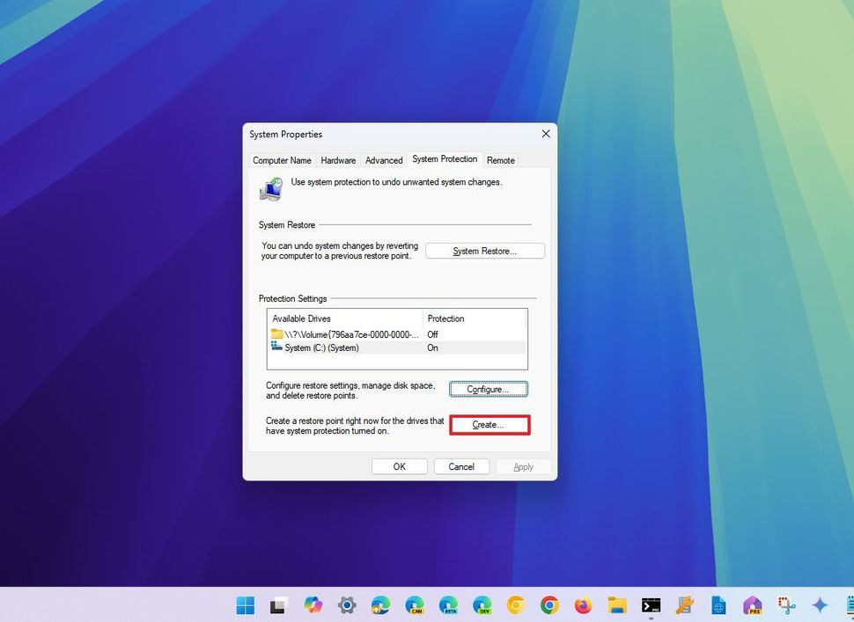Viewport: 854px width, 622px height.
Task: Open Settings from the taskbar gear icon
Action: [x=347, y=605]
